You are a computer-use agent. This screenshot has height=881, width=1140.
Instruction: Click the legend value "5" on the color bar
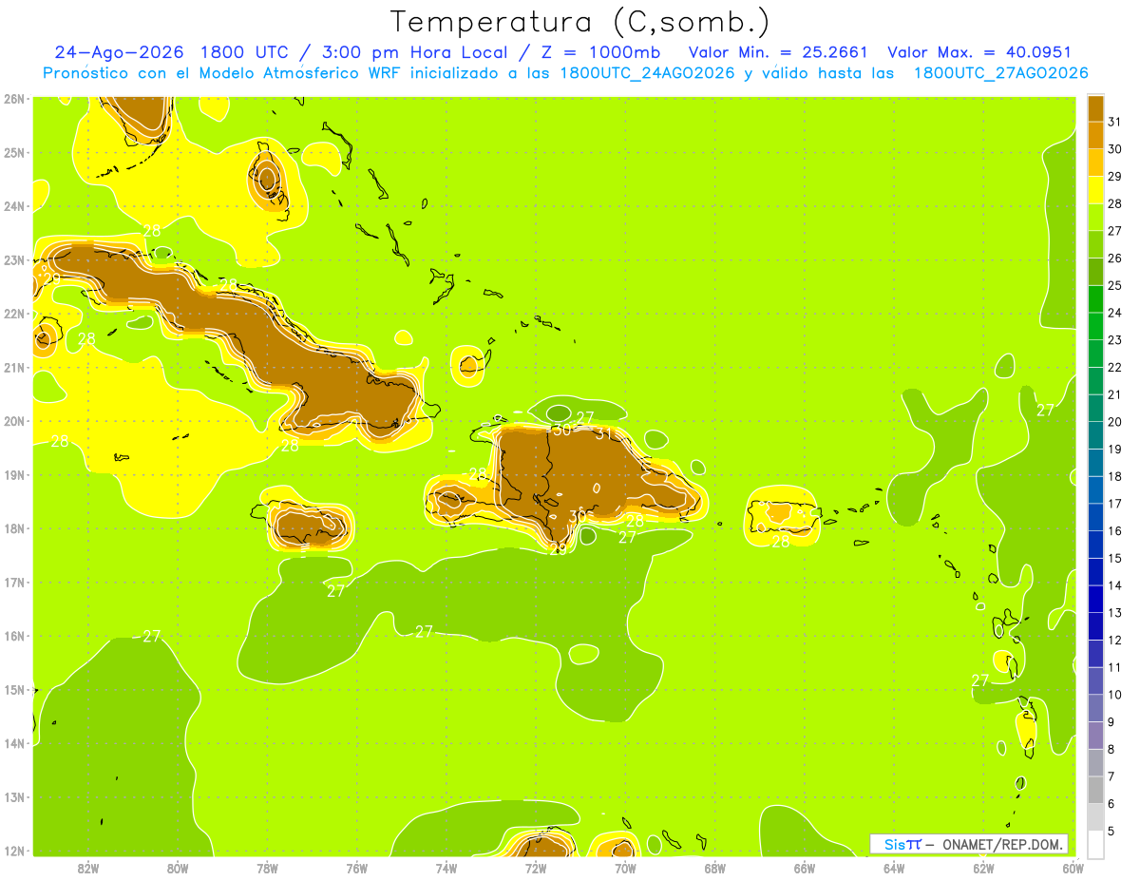point(1111,831)
